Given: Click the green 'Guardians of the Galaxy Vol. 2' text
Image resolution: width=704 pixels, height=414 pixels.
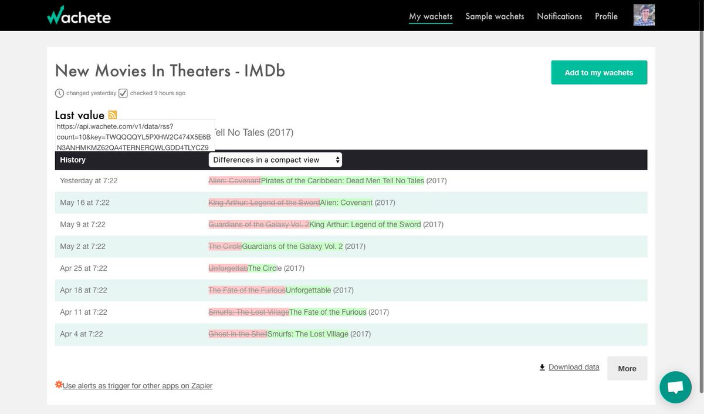Looking at the screenshot, I should pyautogui.click(x=292, y=247).
